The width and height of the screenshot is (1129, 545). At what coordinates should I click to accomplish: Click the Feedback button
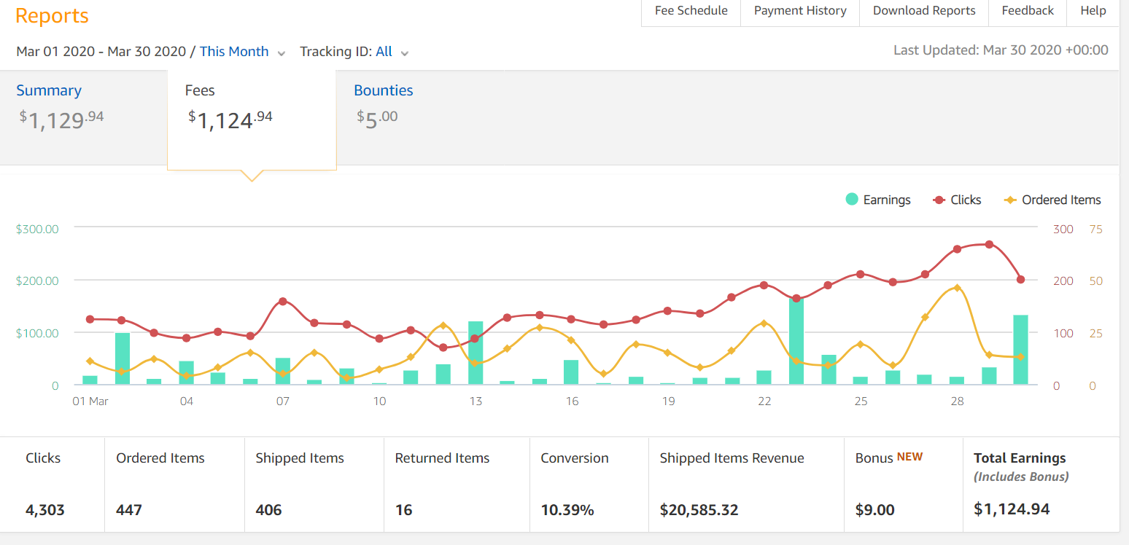coord(1028,11)
